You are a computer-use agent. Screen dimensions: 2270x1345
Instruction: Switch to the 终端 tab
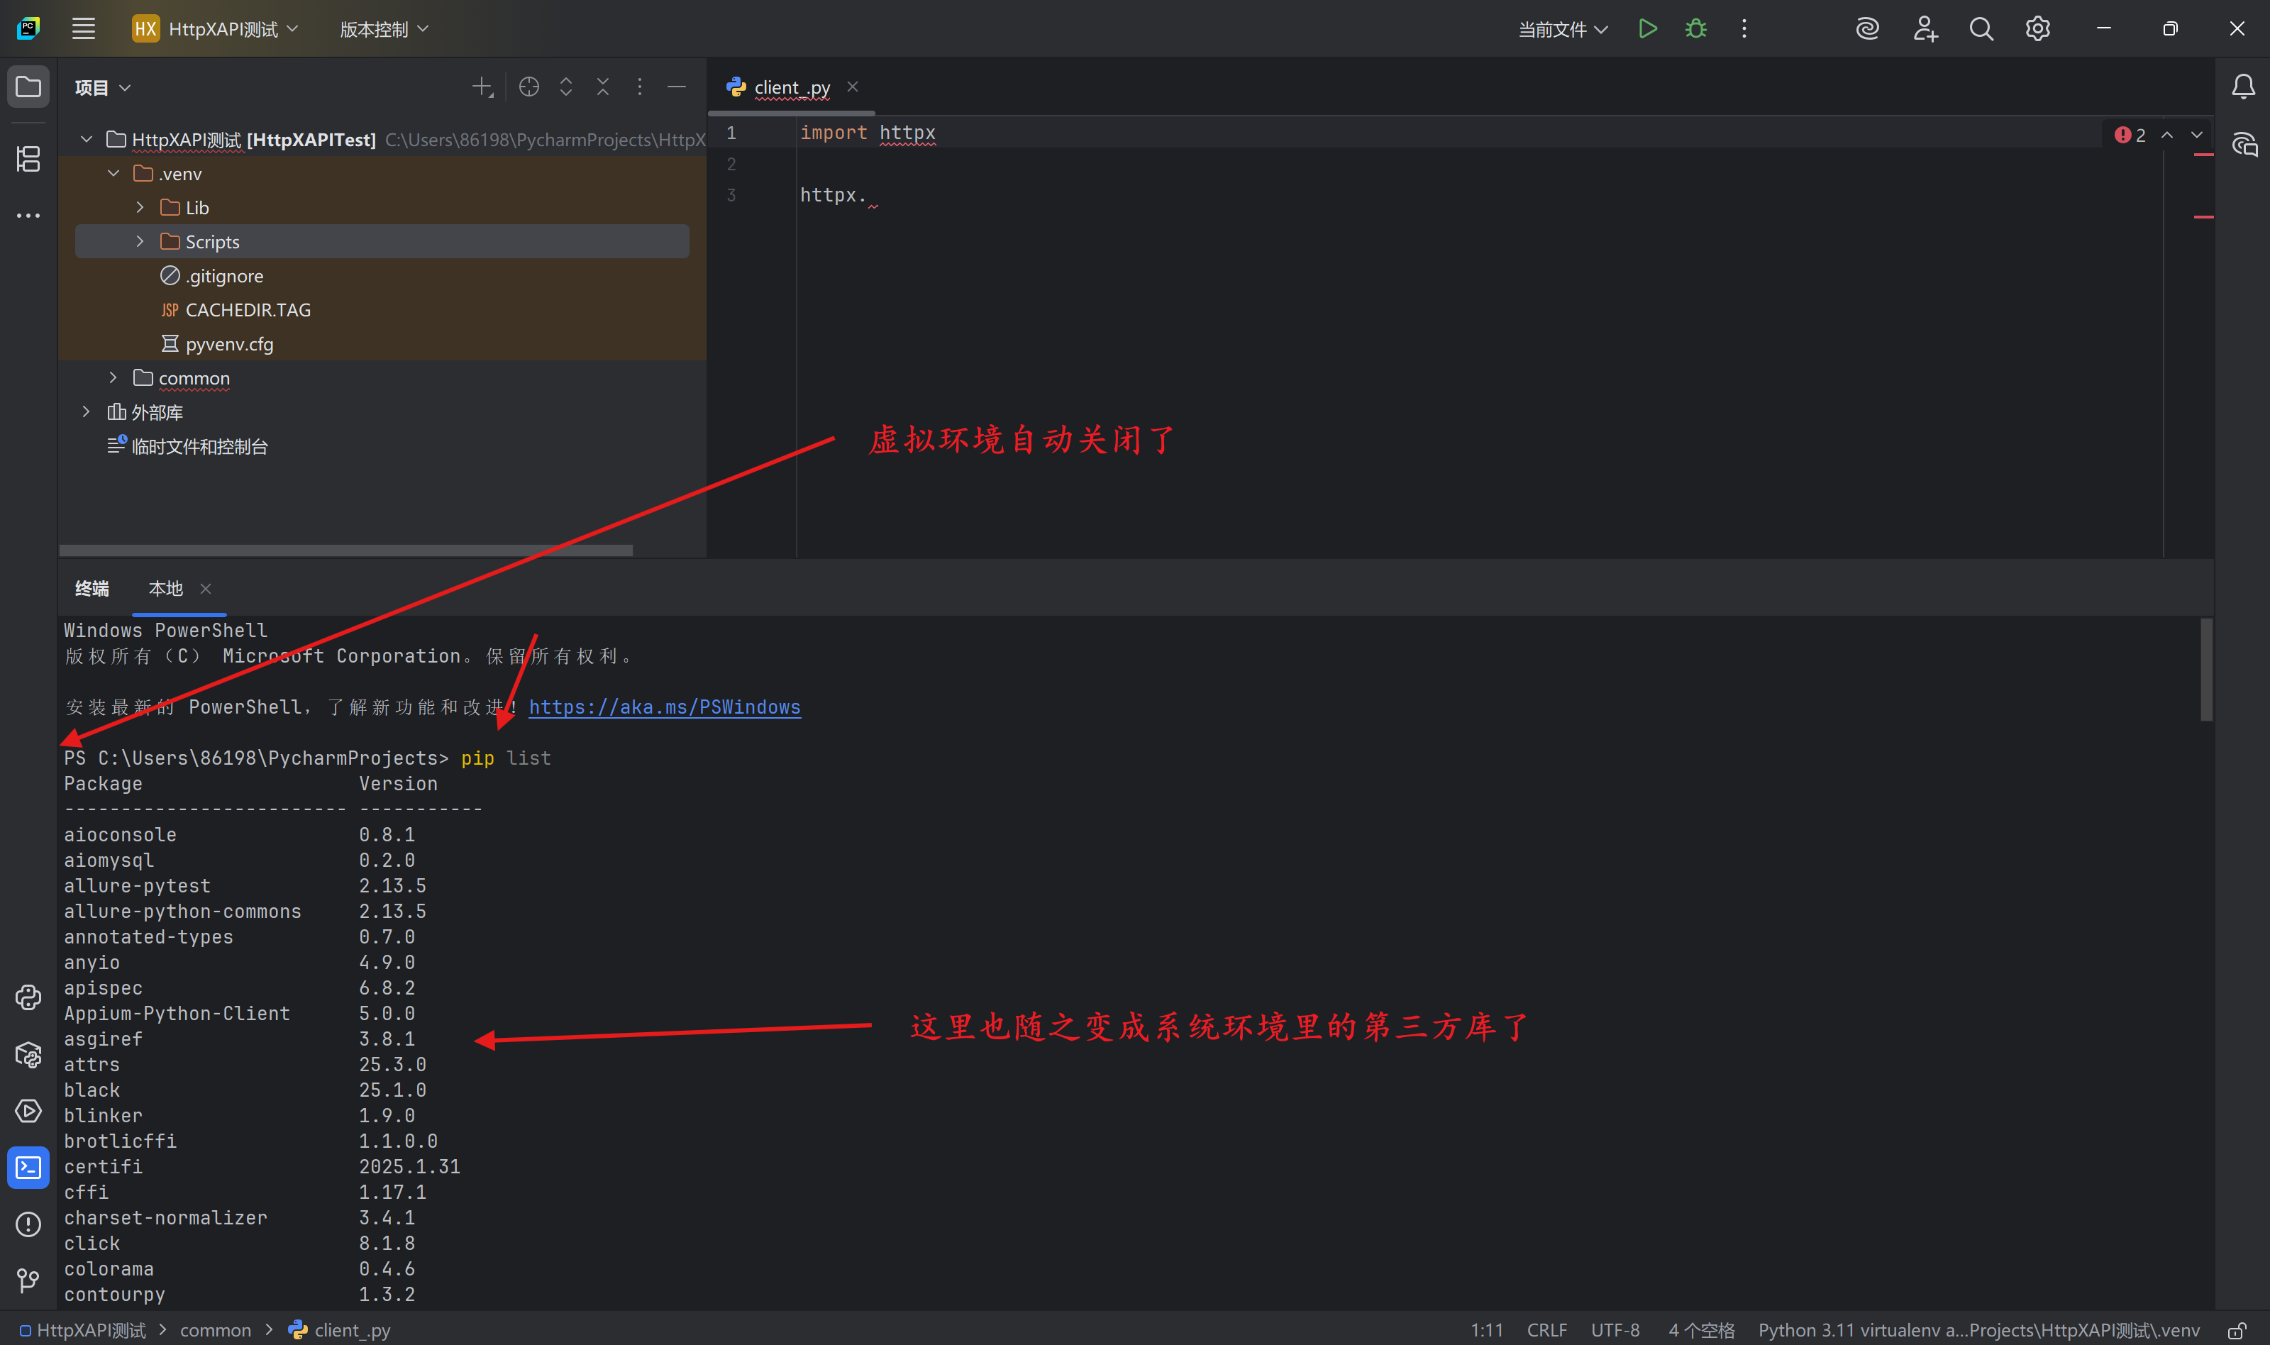(91, 588)
